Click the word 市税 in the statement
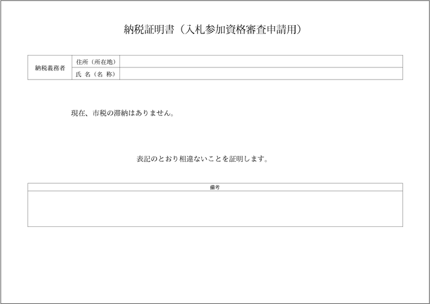This screenshot has height=304, width=430. click(x=99, y=113)
